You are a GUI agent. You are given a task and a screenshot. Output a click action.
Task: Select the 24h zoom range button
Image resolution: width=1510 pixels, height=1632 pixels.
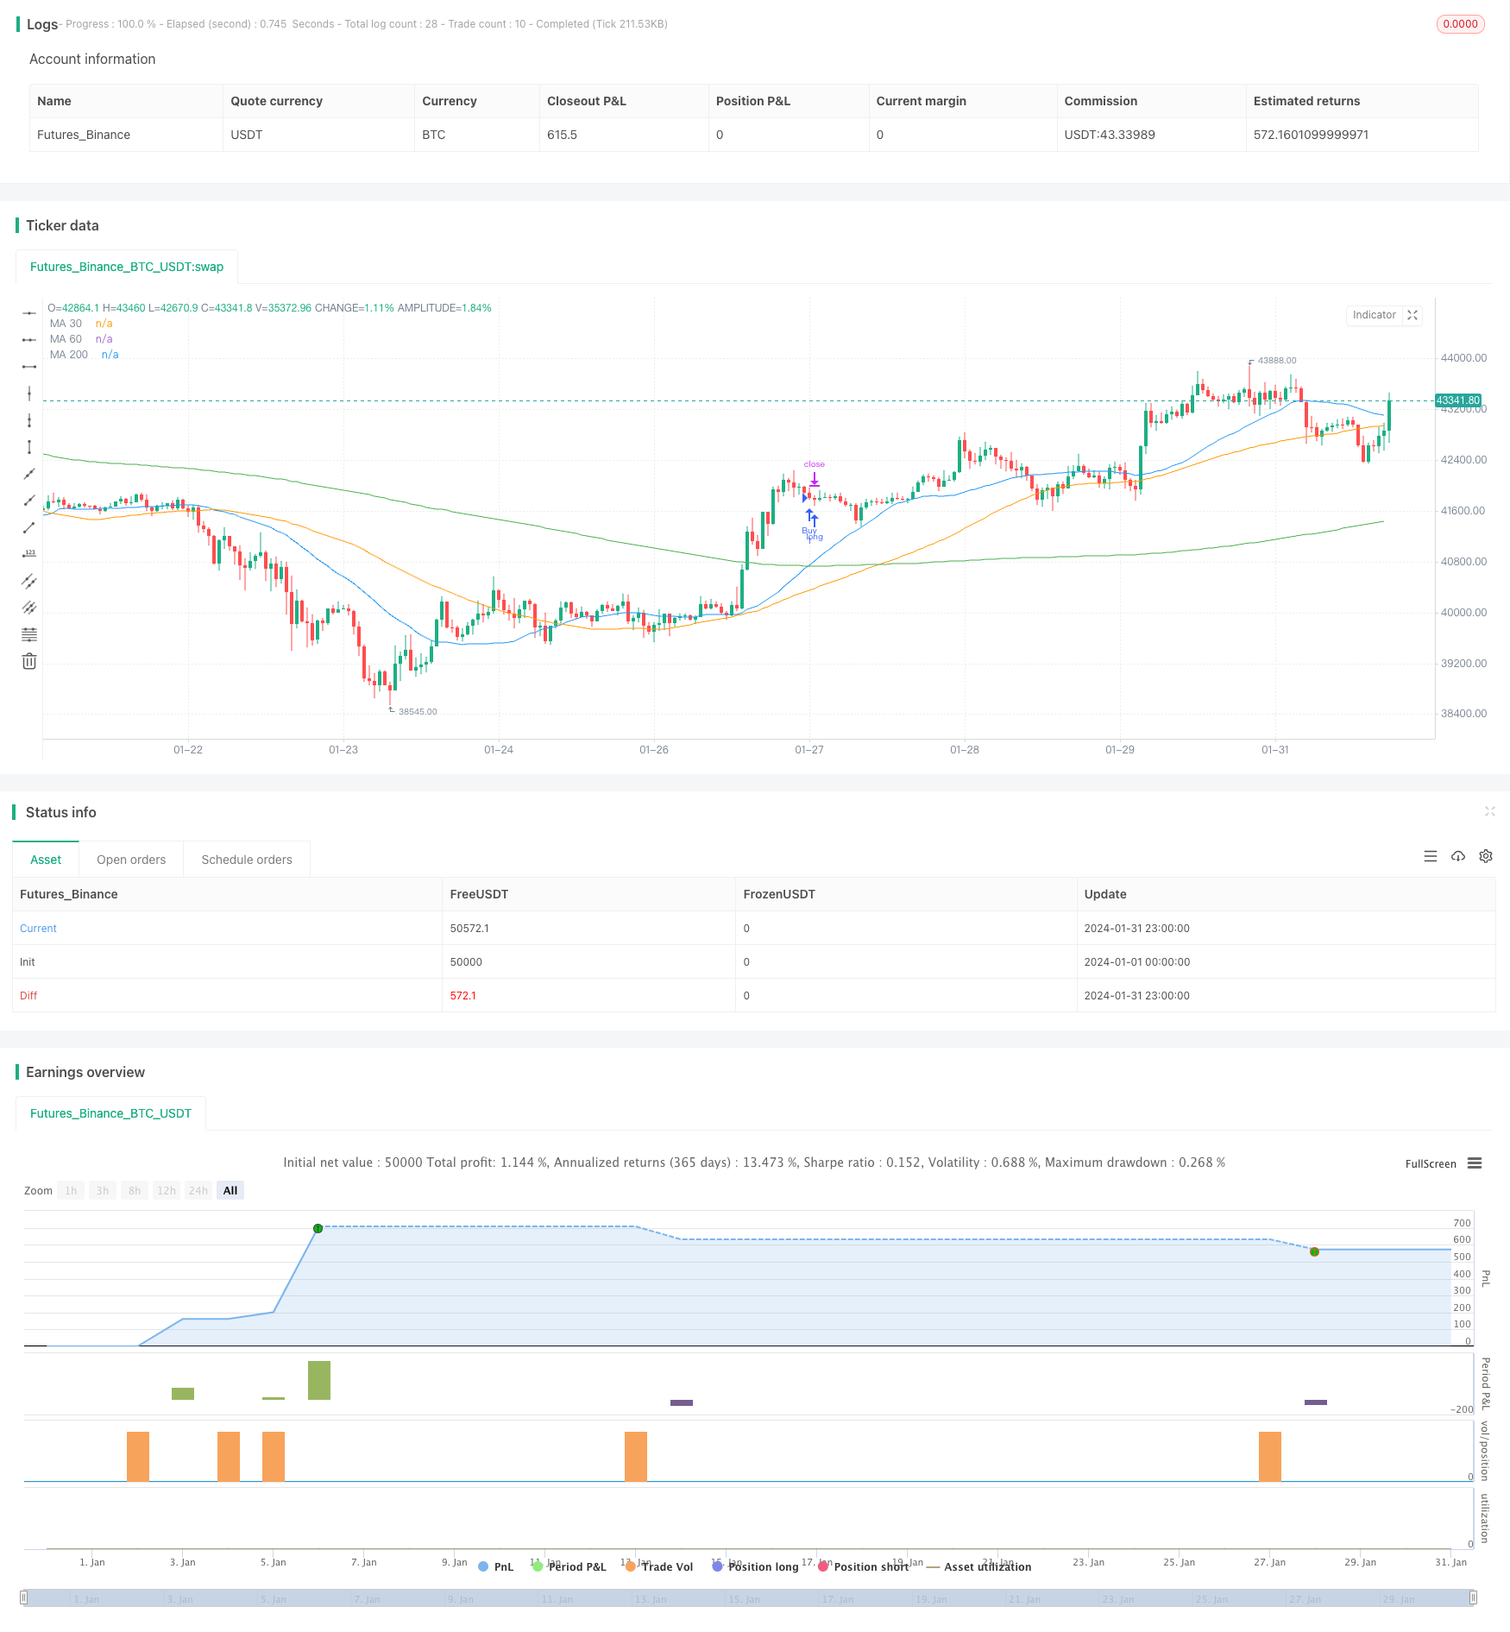pyautogui.click(x=198, y=1190)
